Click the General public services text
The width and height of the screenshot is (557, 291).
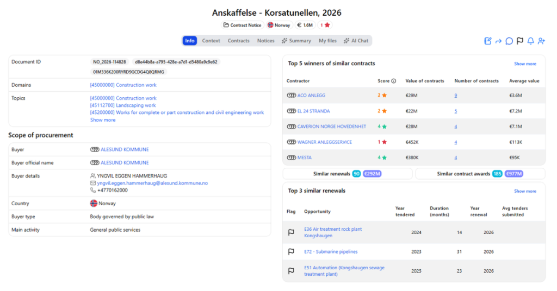click(x=115, y=230)
